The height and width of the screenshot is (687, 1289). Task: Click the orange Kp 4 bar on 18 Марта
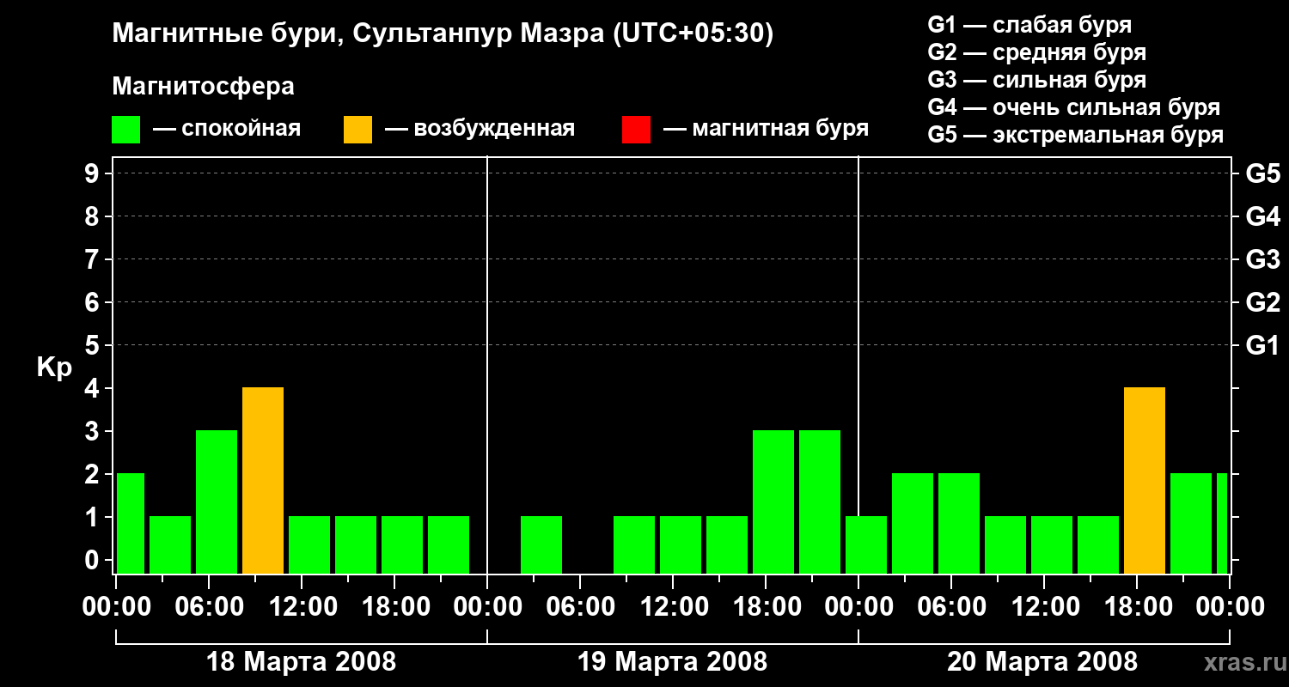(x=263, y=481)
